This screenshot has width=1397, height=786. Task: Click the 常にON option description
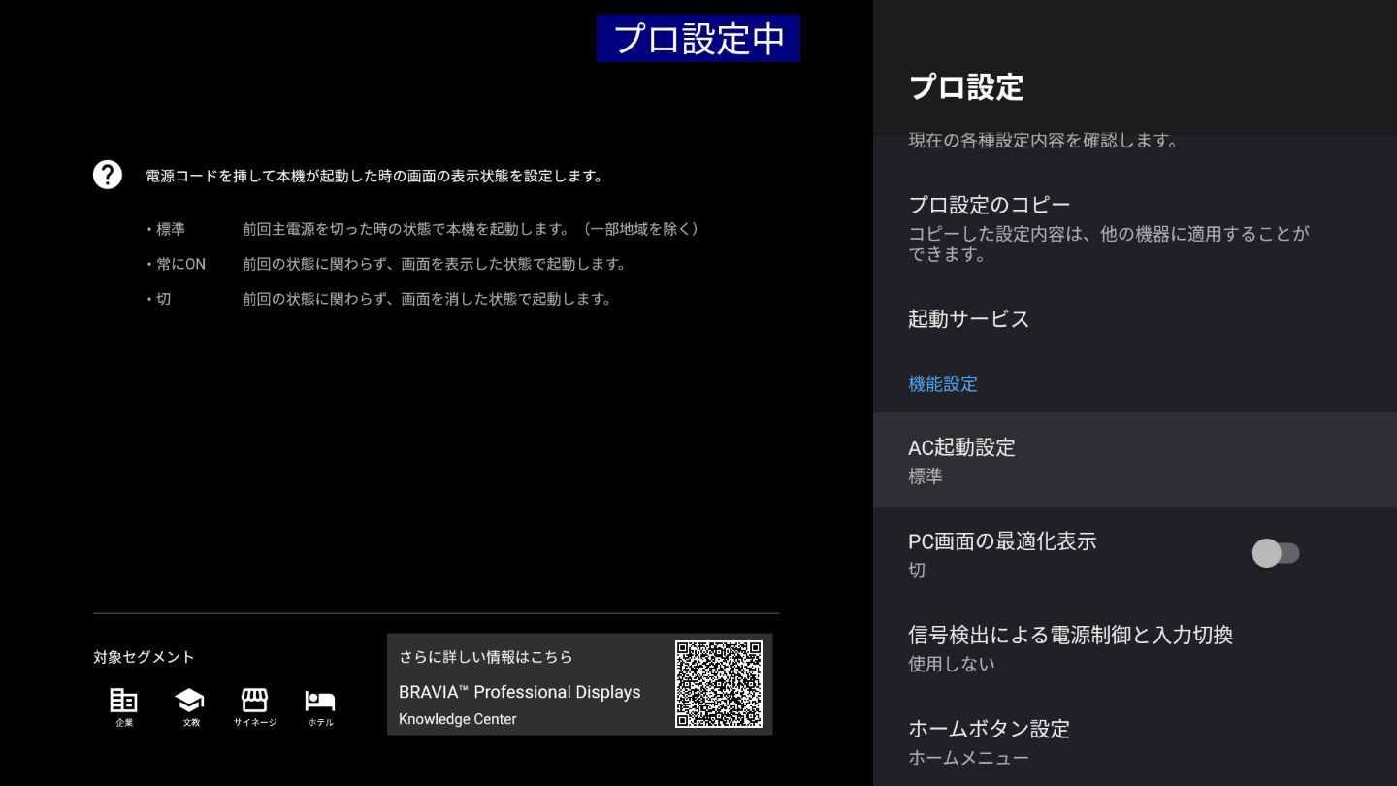point(433,264)
